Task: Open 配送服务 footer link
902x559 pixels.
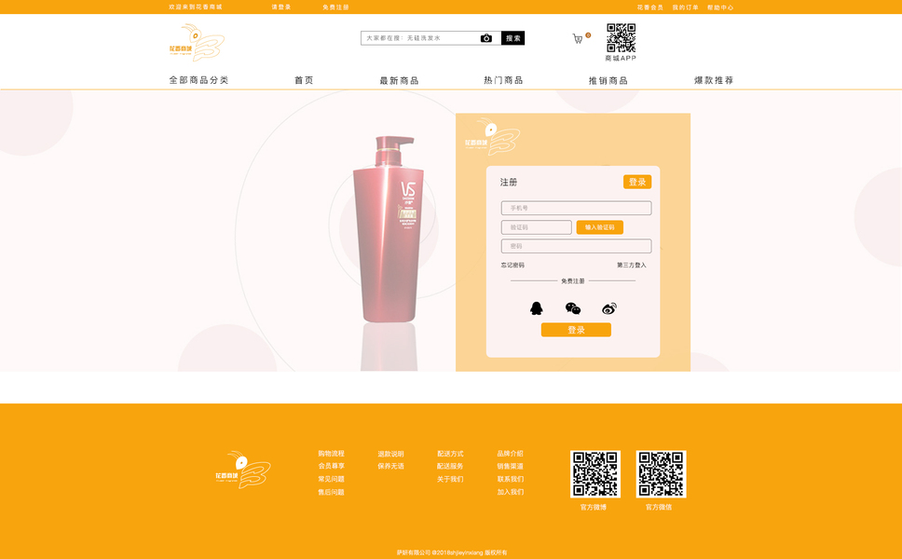Action: coord(450,467)
